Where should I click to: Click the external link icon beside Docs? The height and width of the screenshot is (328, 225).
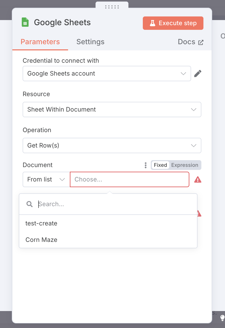tap(201, 42)
